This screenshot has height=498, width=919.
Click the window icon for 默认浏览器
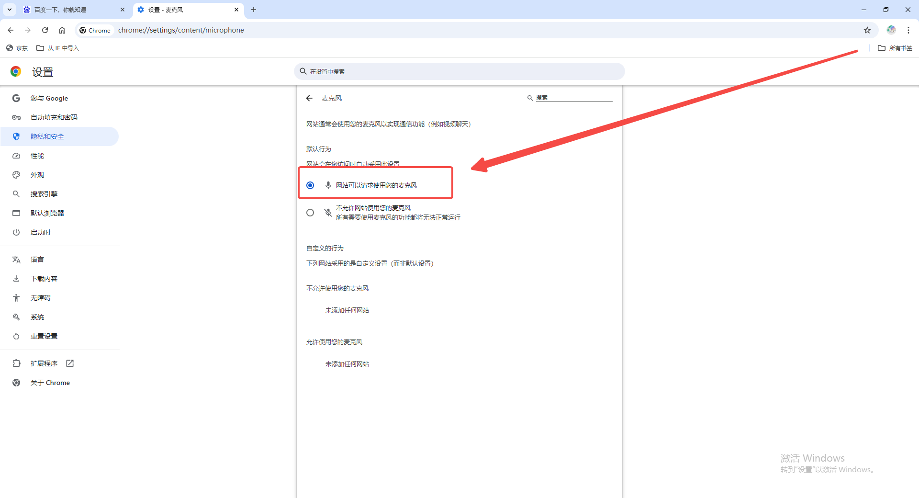pyautogui.click(x=16, y=213)
